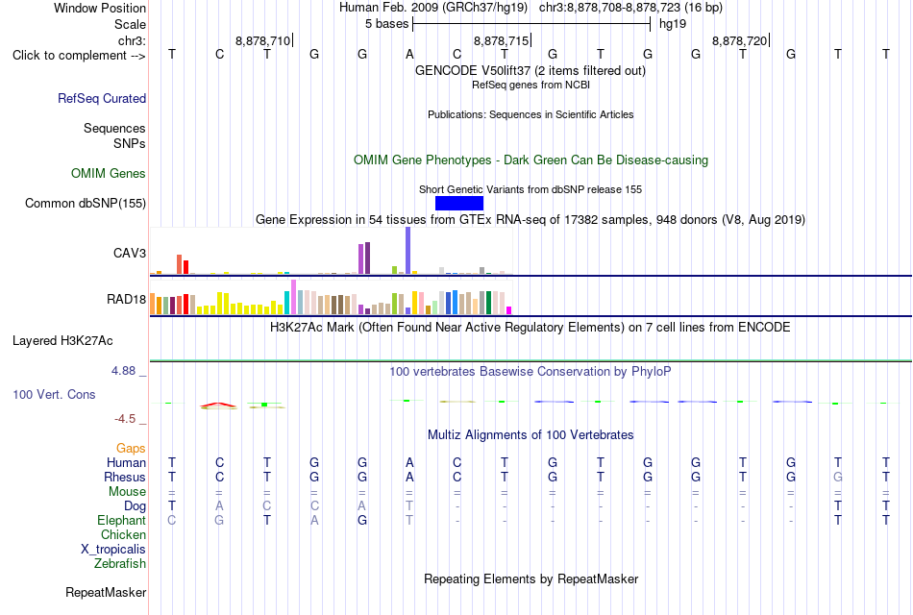Click the GENCODE V50lift37 track title
The width and height of the screenshot is (913, 615).
coord(530,71)
